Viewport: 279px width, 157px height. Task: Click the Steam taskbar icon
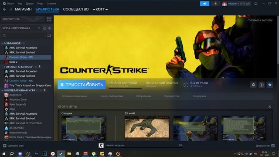61,154
